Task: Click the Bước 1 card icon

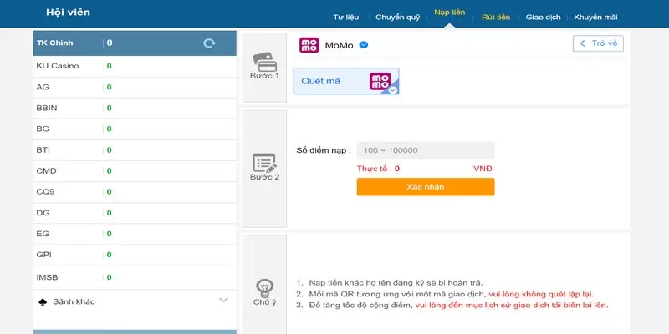Action: click(x=264, y=62)
